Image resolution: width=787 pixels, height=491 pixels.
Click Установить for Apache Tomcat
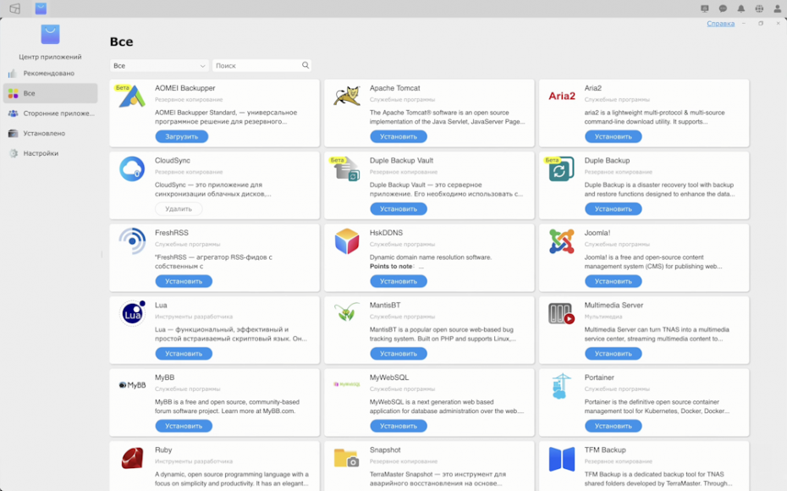399,136
